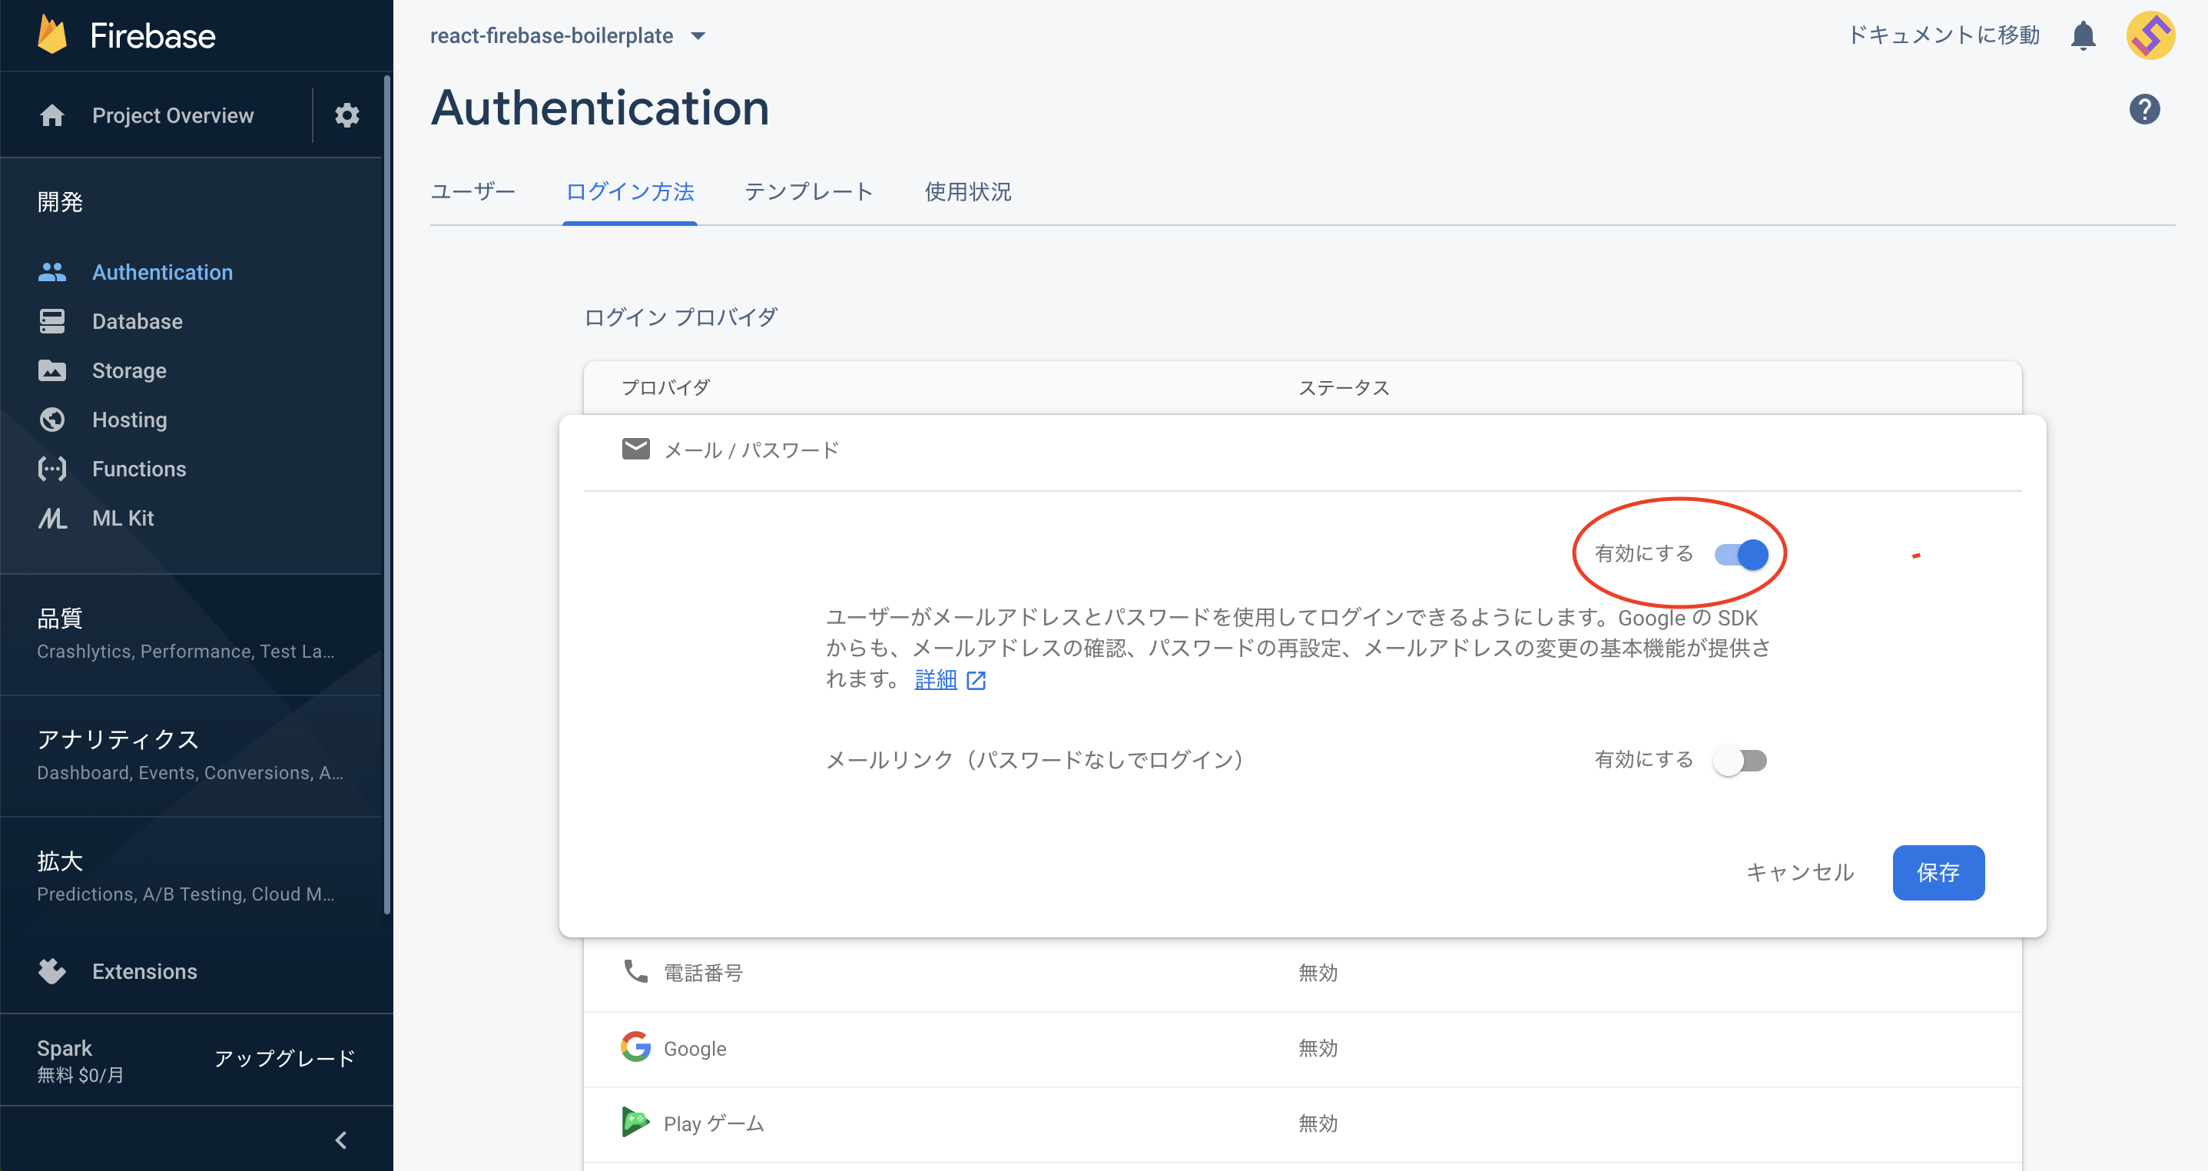Open Project Overview home icon
The height and width of the screenshot is (1171, 2208).
pyautogui.click(x=52, y=116)
